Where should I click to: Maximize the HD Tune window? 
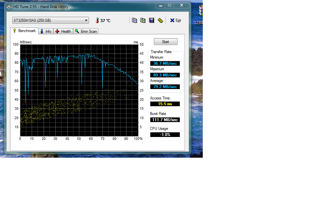170,6
